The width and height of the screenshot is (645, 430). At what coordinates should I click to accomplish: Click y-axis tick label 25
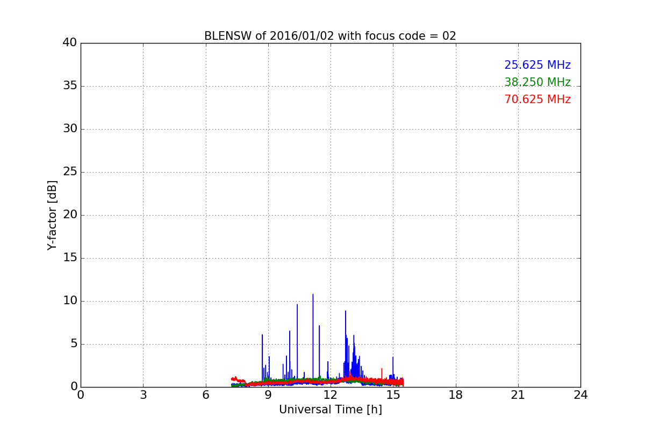coord(70,172)
